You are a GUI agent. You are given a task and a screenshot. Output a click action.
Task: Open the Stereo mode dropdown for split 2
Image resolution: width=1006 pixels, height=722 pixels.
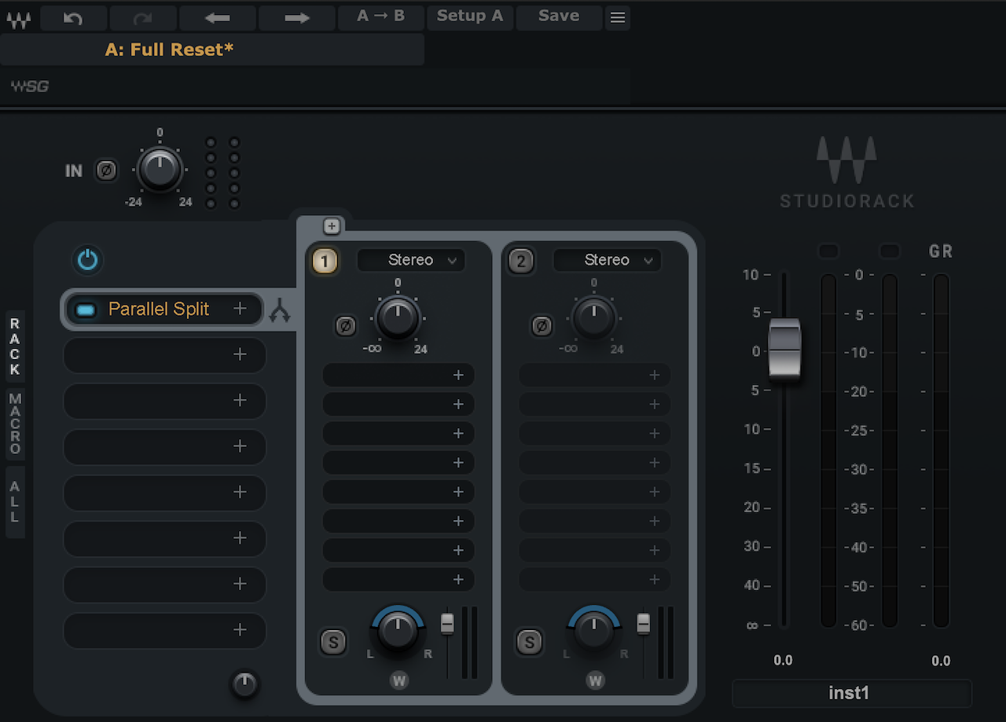(x=607, y=260)
